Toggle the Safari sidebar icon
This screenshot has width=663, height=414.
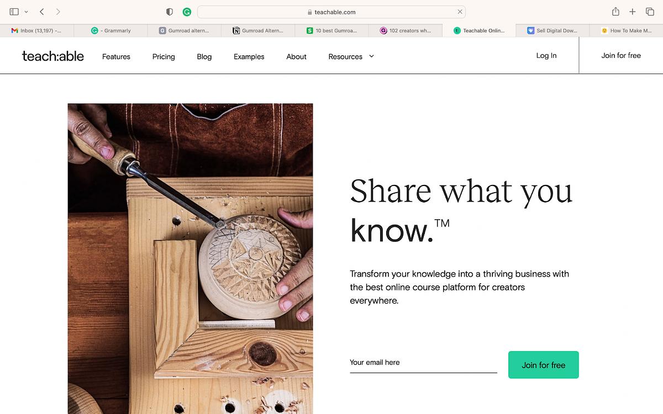[x=14, y=12]
